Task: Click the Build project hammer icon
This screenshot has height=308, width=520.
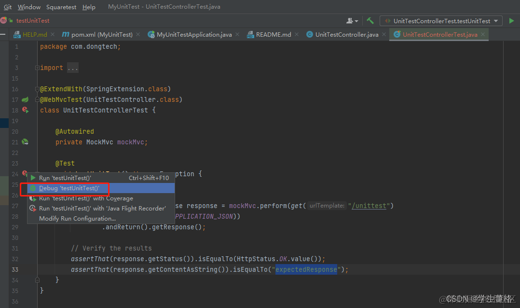Action: tap(370, 21)
